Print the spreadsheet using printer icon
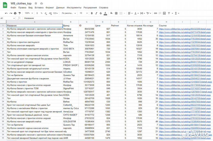The image size is (213, 141). [15, 13]
